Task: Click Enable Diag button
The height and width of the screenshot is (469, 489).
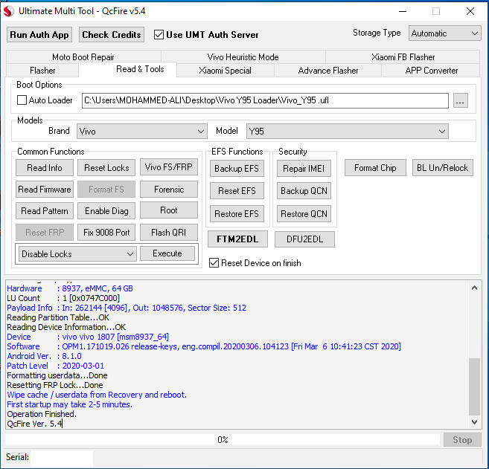Action: click(x=106, y=211)
